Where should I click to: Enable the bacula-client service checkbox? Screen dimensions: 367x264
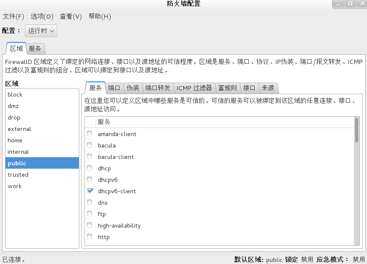click(89, 156)
